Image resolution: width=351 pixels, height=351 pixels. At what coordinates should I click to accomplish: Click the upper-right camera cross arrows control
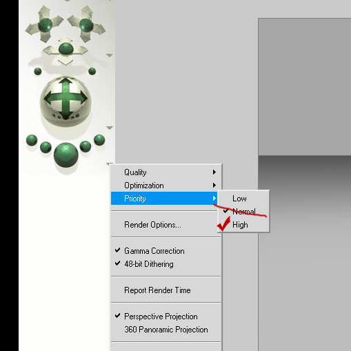pos(86,24)
